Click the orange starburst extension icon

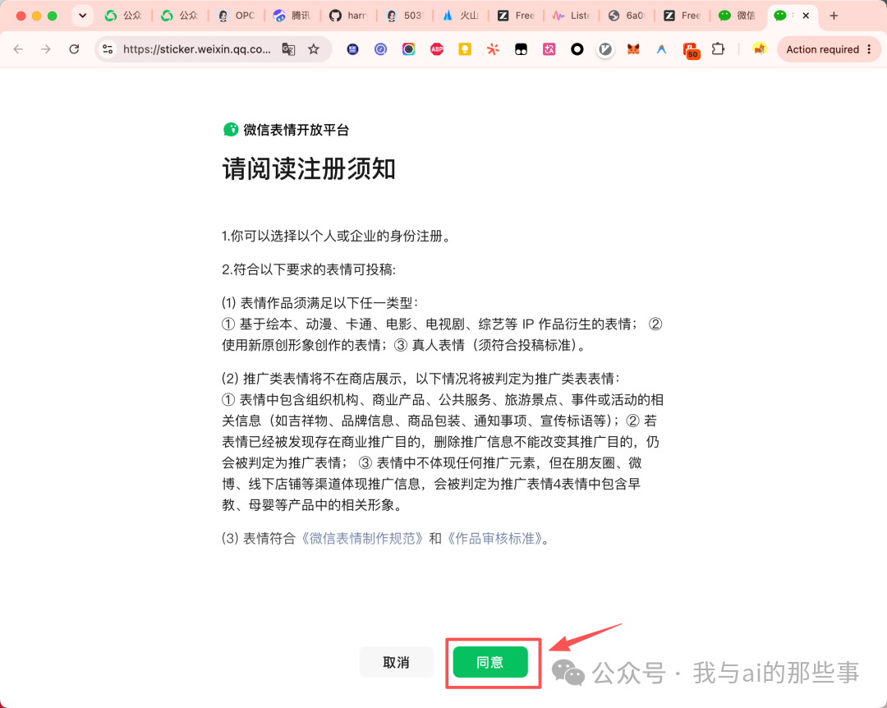[494, 49]
